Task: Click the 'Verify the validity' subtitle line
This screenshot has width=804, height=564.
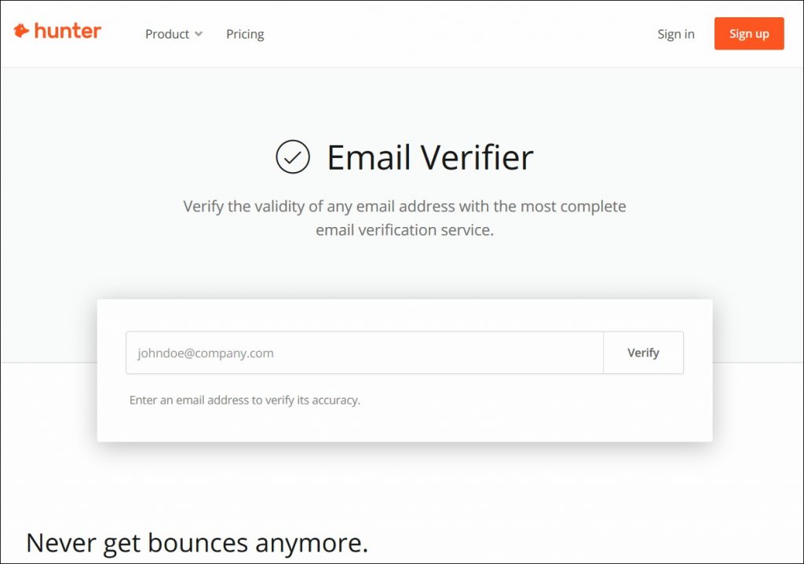Action: [x=404, y=207]
